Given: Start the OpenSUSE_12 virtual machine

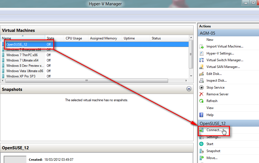Looking at the screenshot, I should (210, 144).
